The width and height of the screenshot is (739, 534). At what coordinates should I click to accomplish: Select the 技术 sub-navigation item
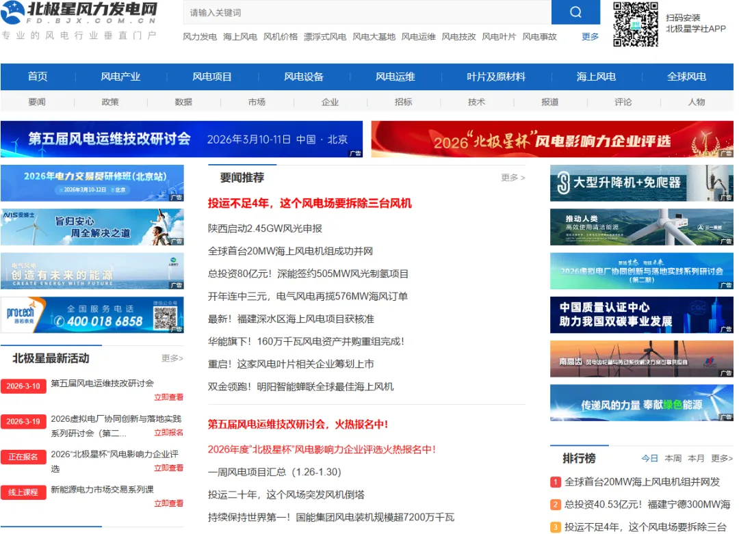tap(476, 102)
